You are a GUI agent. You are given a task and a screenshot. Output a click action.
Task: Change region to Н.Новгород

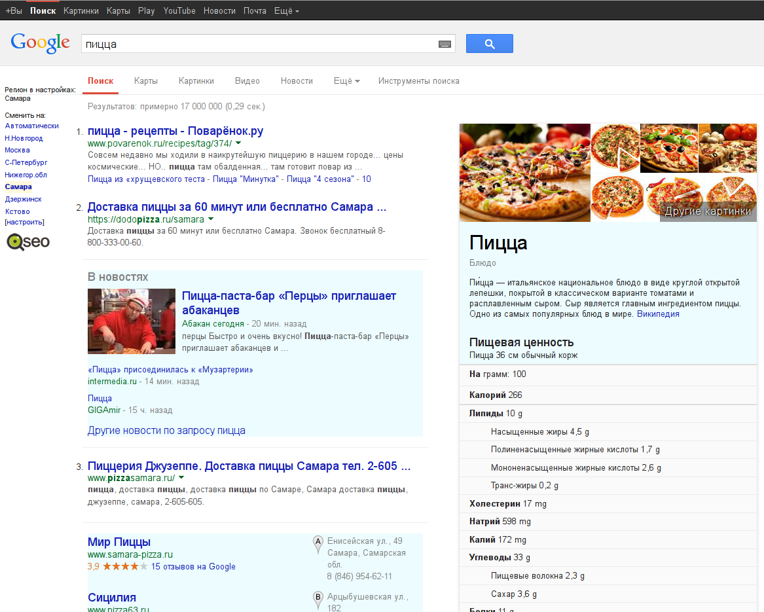24,138
